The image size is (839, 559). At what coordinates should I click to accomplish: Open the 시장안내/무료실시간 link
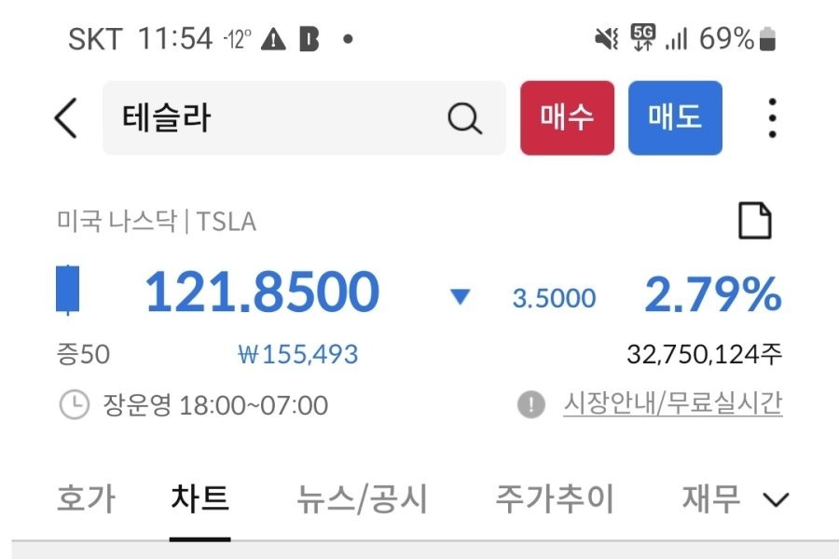point(672,404)
